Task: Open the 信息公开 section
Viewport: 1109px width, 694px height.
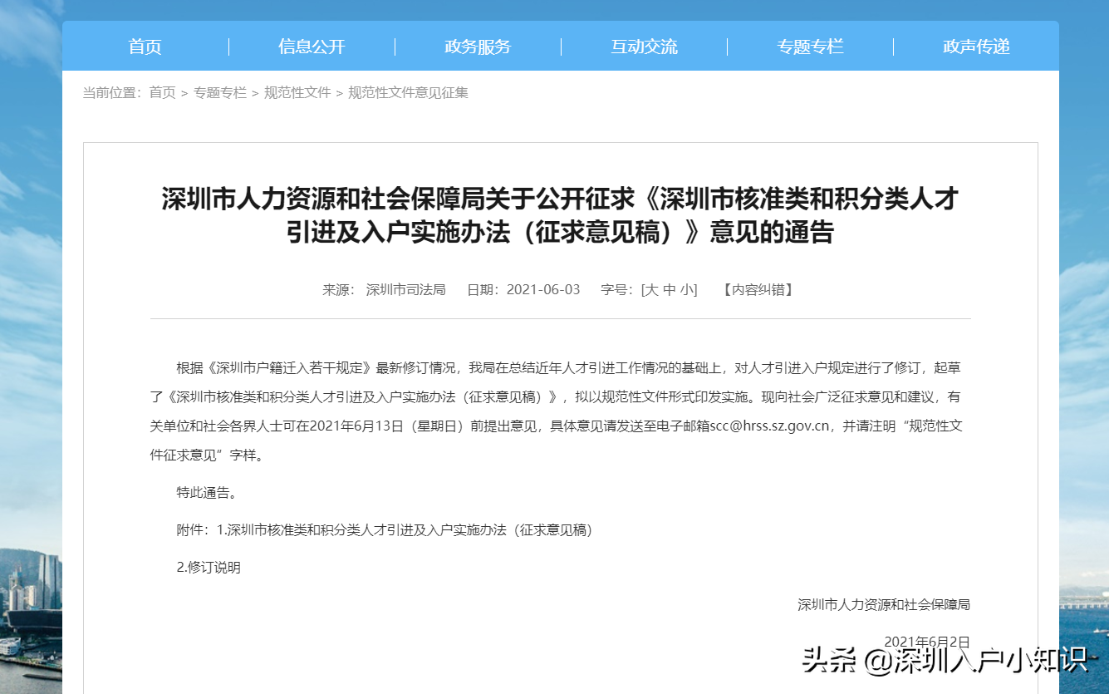Action: (311, 47)
